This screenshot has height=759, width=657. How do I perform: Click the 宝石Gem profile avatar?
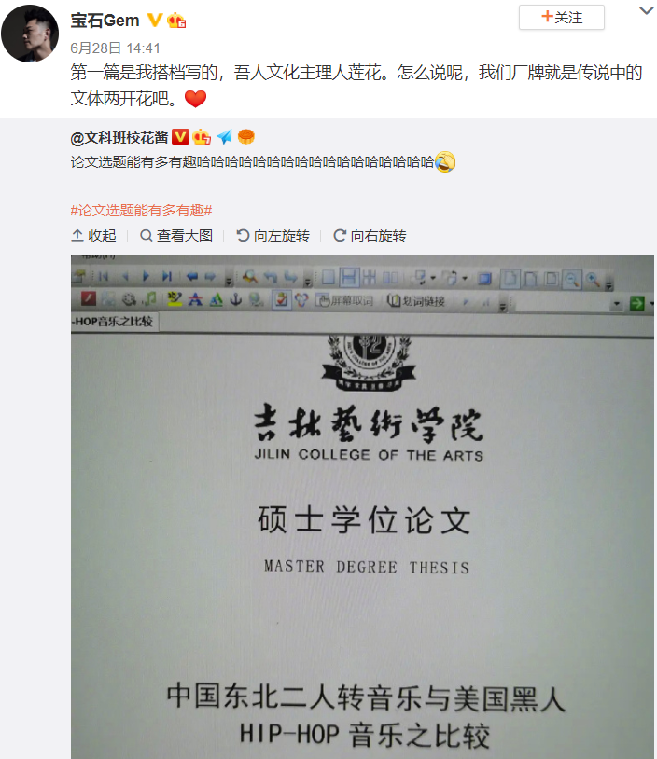(30, 34)
